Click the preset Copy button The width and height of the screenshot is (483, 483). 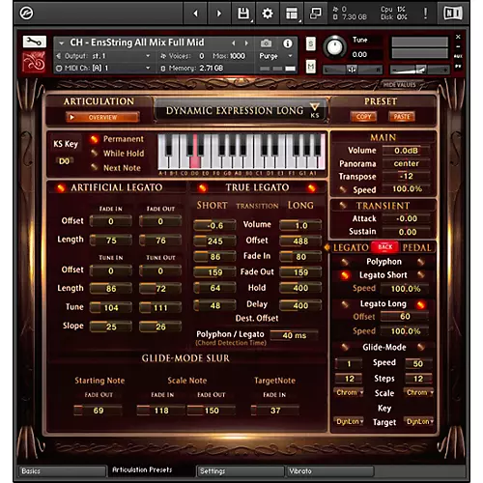pos(363,117)
